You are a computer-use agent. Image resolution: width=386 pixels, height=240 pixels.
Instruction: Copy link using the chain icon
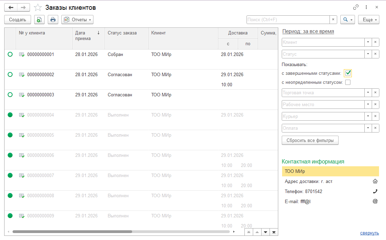pyautogui.click(x=356, y=7)
